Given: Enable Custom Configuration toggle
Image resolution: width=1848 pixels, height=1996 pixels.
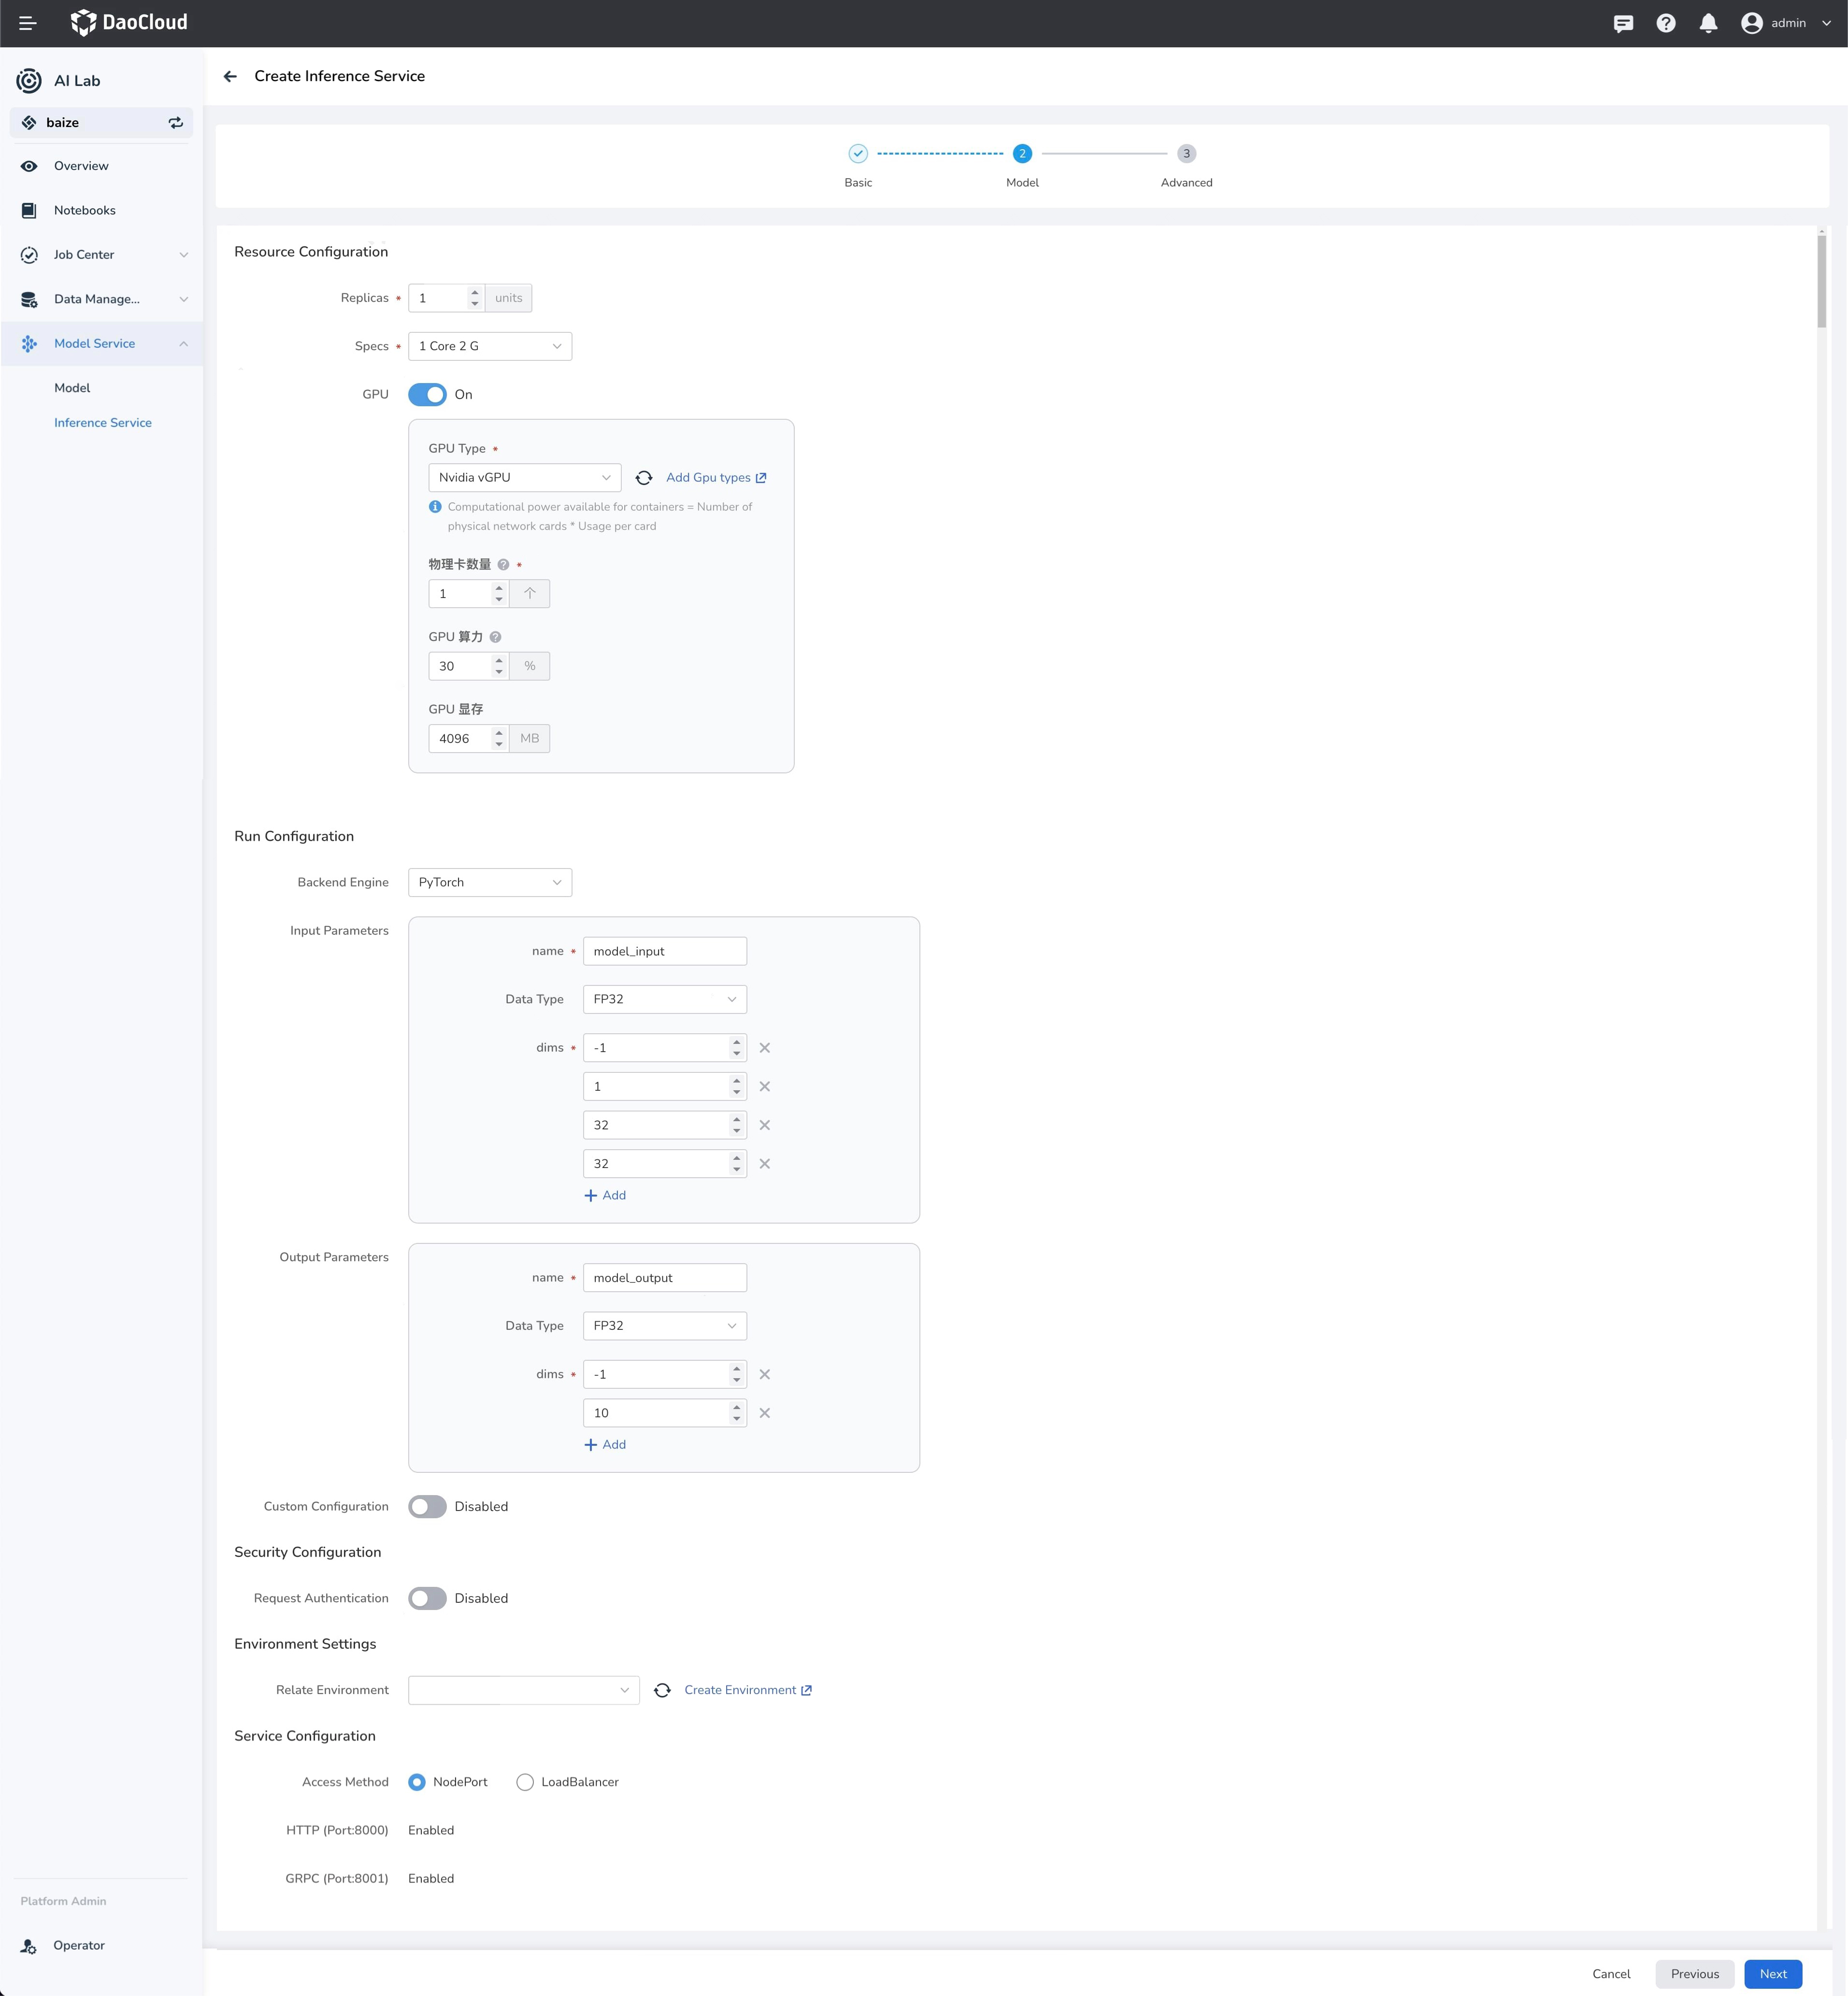Looking at the screenshot, I should pos(427,1506).
